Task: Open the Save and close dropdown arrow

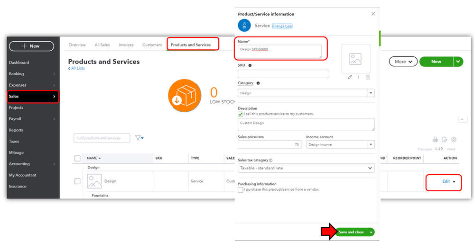Action: [x=371, y=232]
